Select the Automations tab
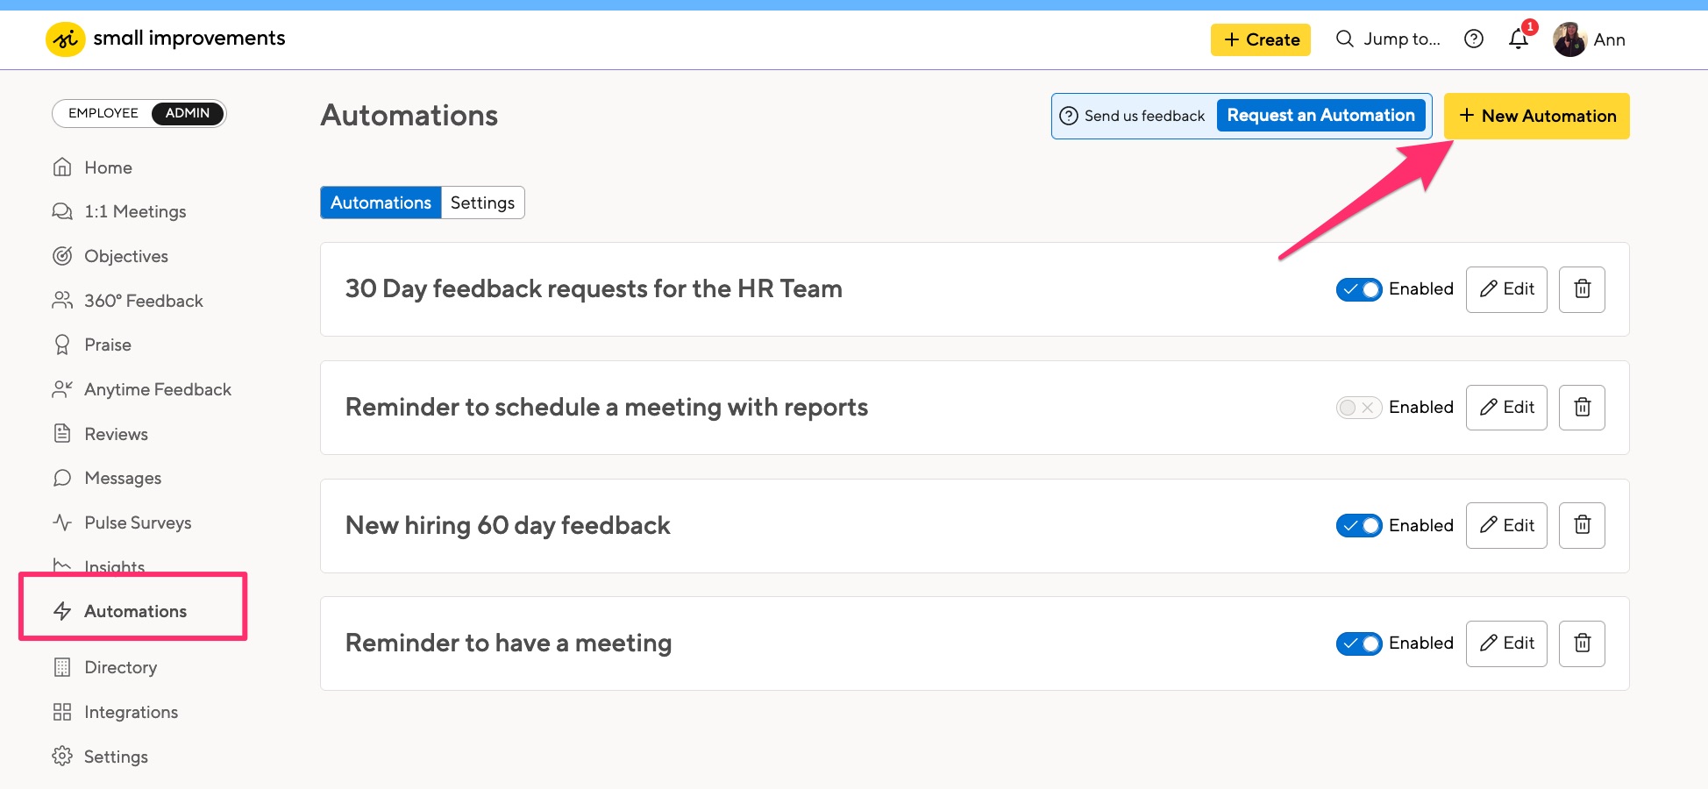 381,203
